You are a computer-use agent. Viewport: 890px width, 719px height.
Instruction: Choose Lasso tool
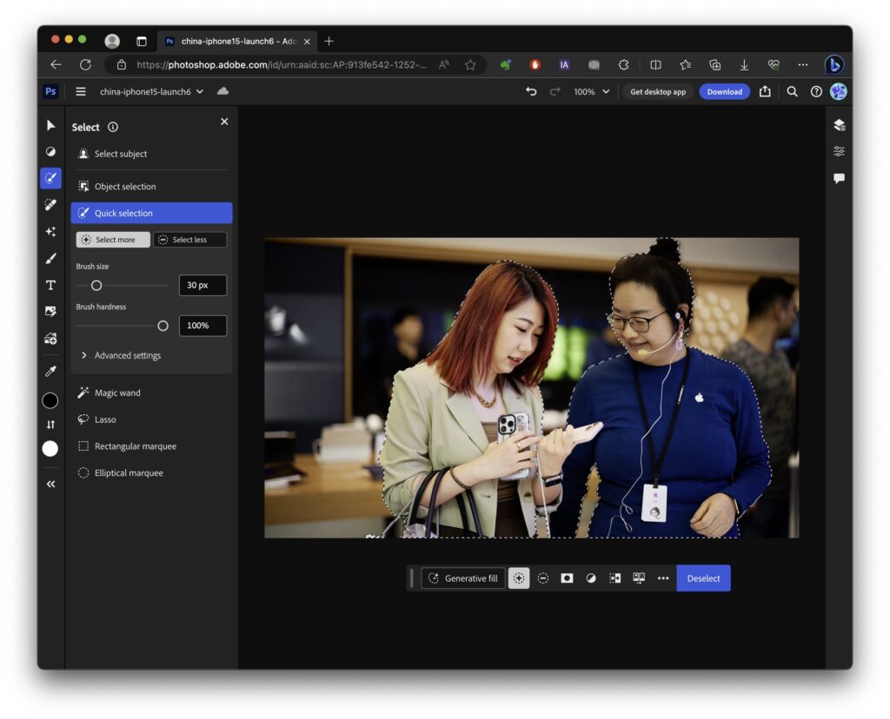point(151,419)
